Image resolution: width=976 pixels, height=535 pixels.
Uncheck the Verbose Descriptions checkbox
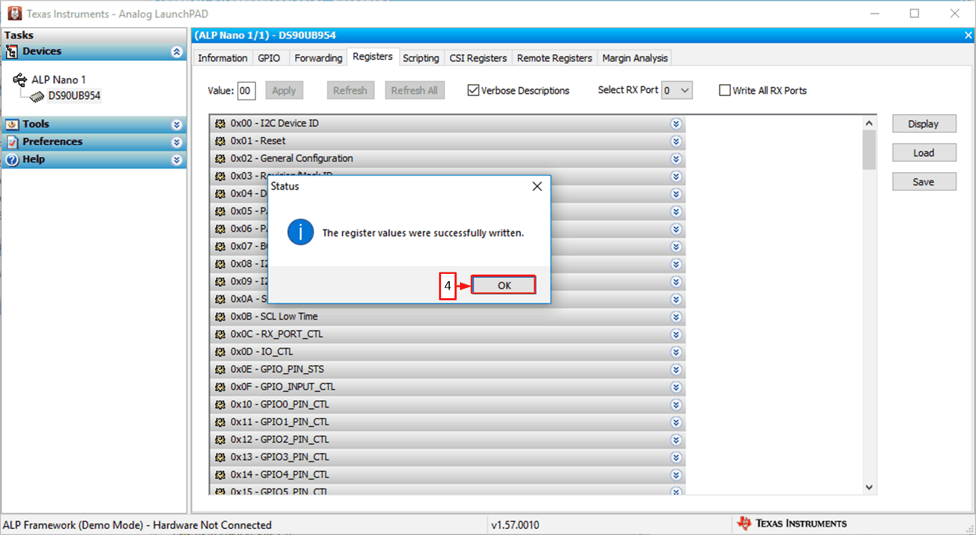(x=473, y=90)
